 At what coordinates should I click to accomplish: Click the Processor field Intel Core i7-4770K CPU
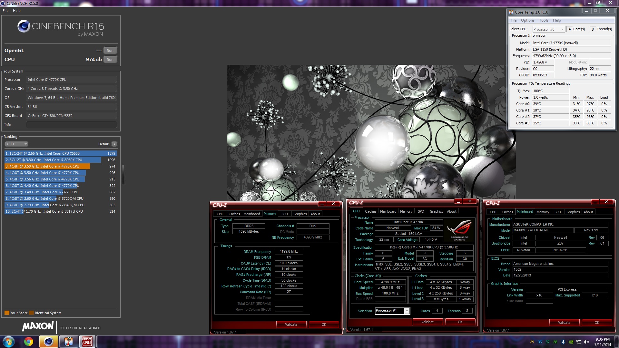[x=71, y=80]
